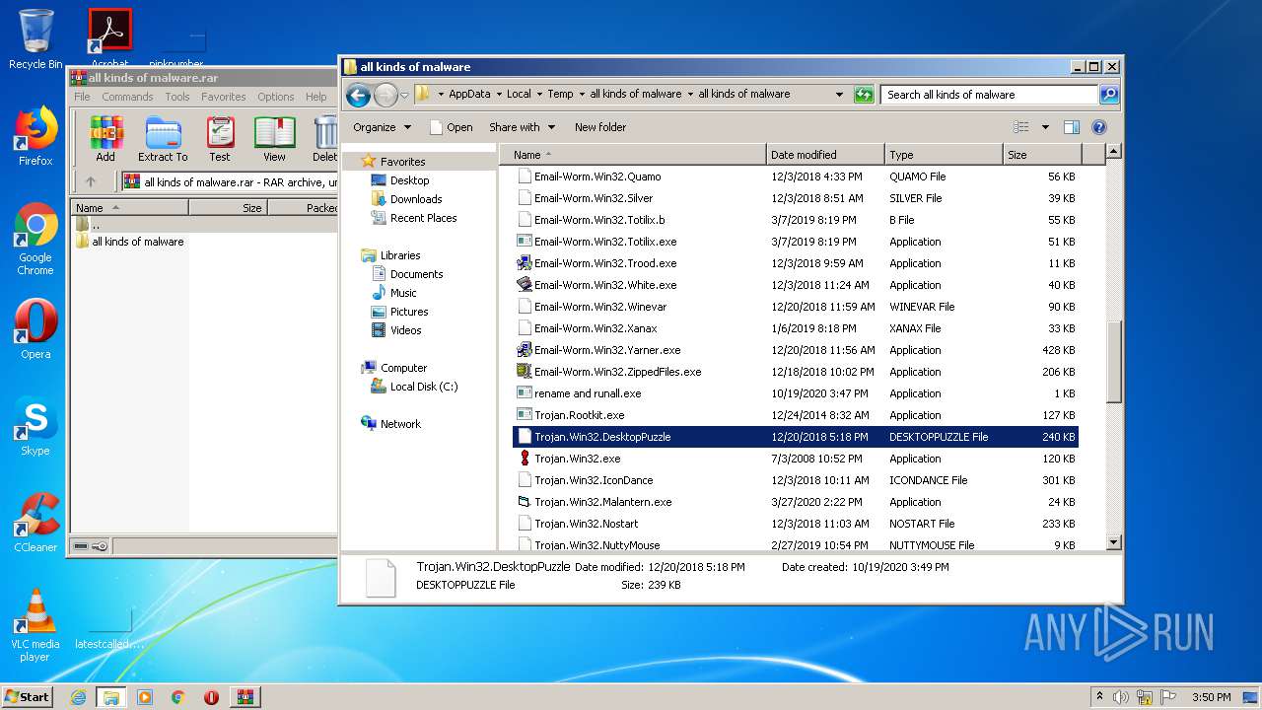Screen dimensions: 1262x710
Task: Expand the views options dropdown arrow
Action: click(1045, 127)
